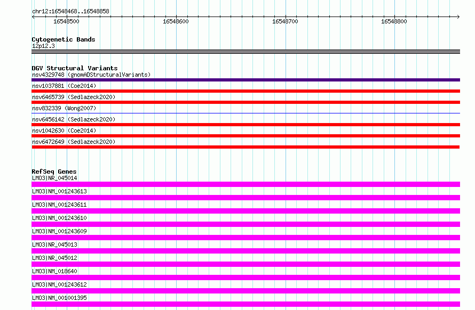Click the 16548800 ruler position label

394,21
